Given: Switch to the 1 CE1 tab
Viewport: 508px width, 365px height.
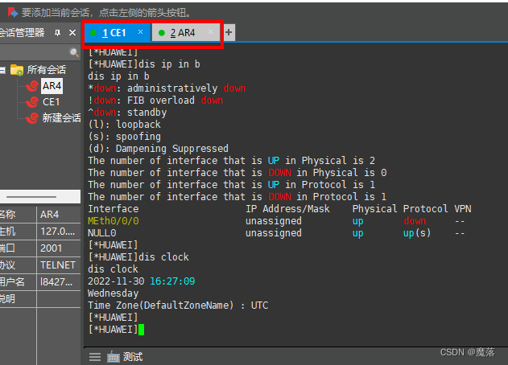Looking at the screenshot, I should [x=114, y=32].
